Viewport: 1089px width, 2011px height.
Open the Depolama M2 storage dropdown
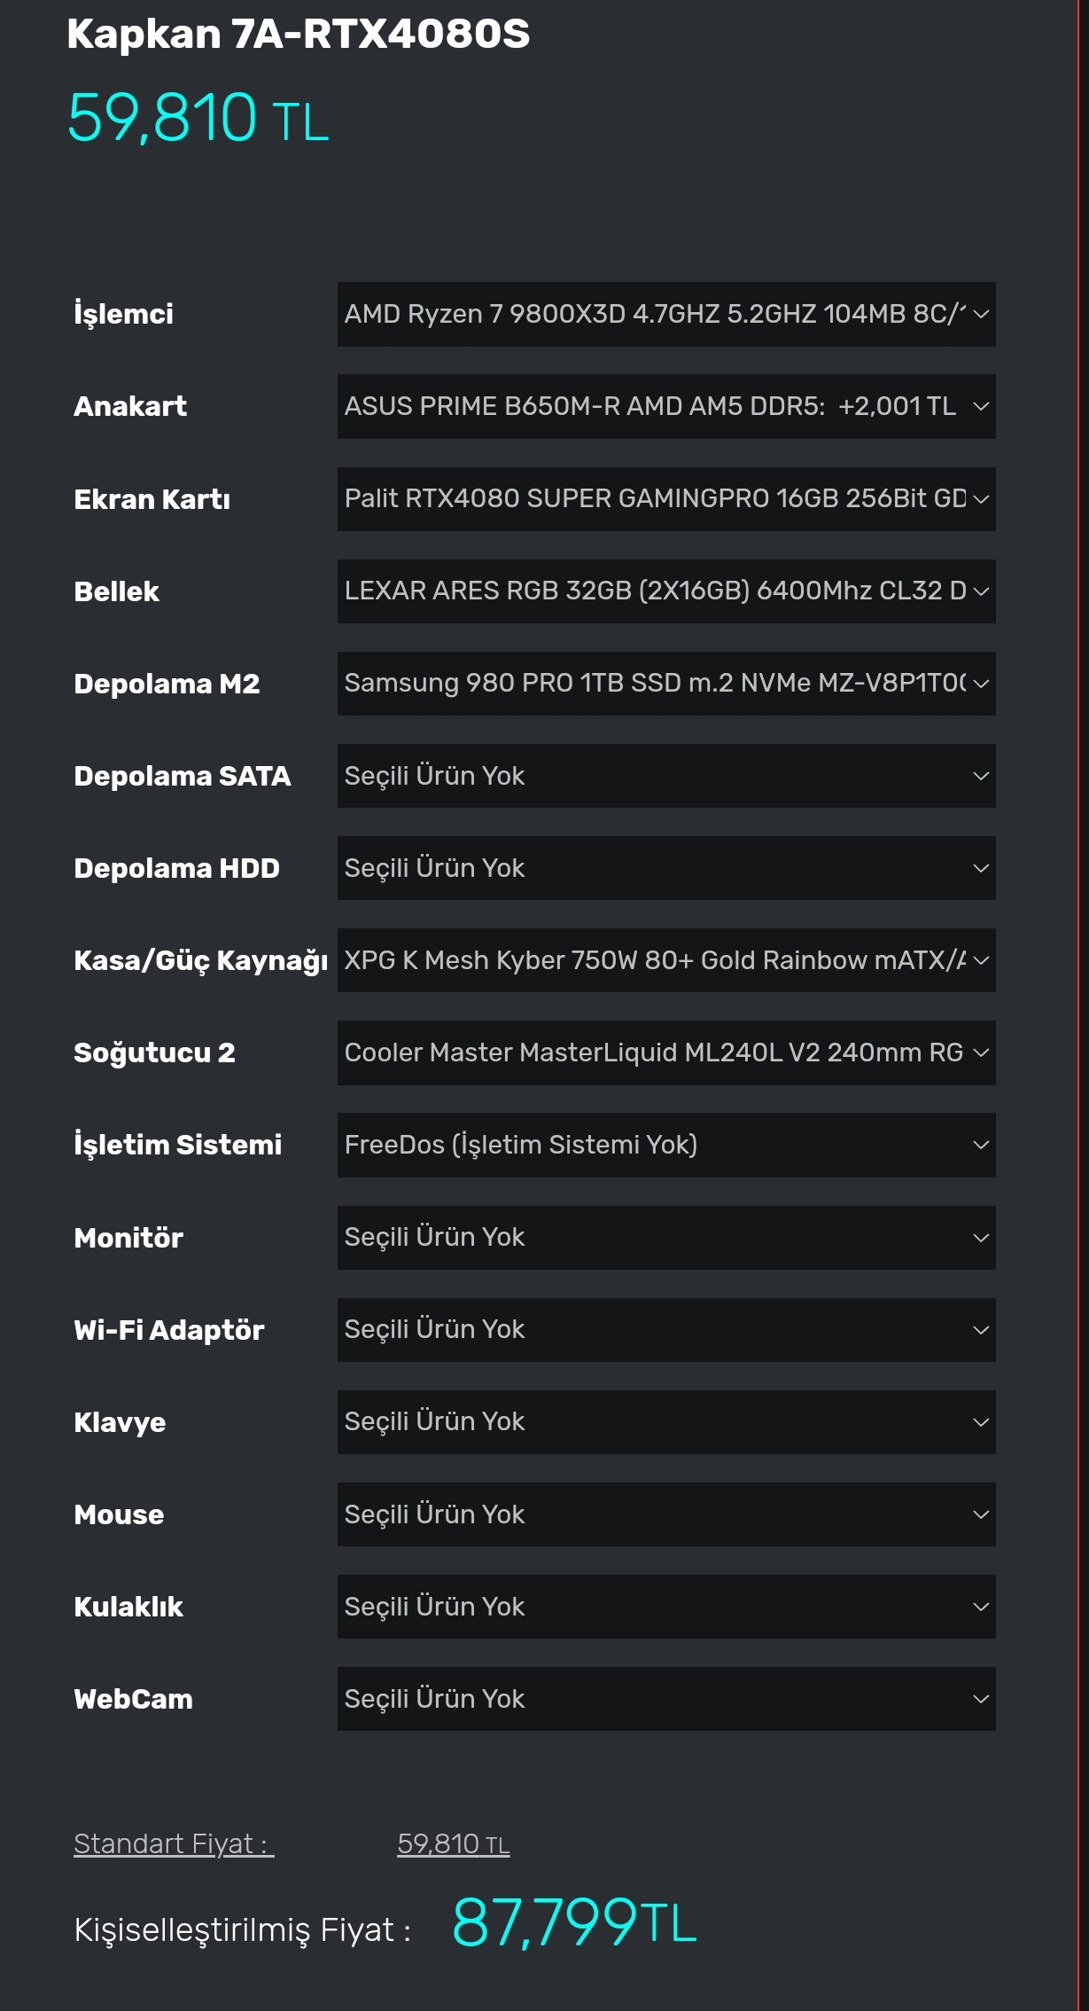pyautogui.click(x=665, y=683)
